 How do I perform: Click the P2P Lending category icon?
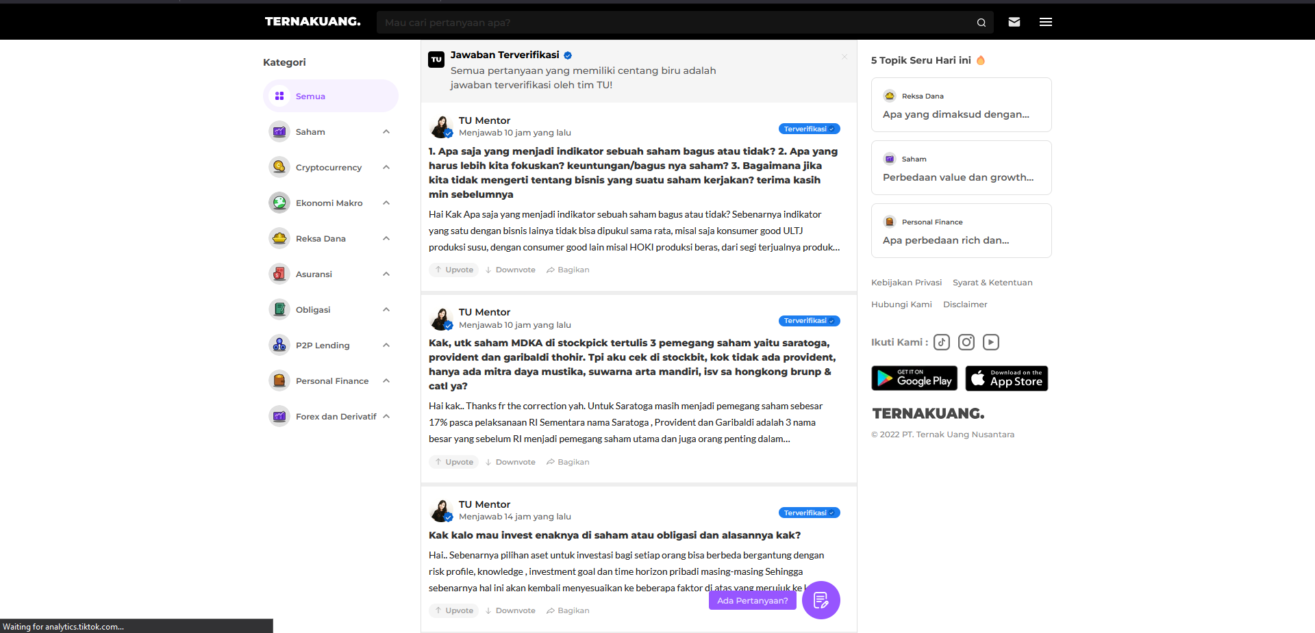pyautogui.click(x=279, y=345)
